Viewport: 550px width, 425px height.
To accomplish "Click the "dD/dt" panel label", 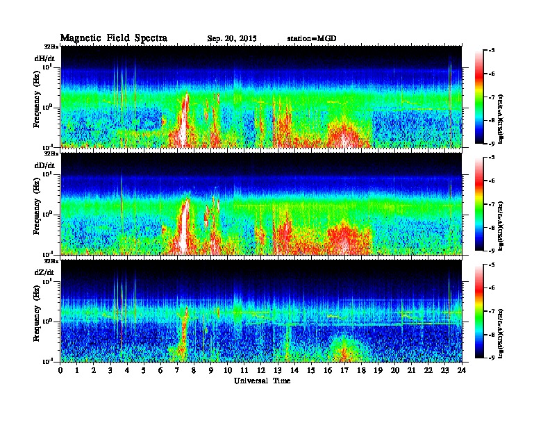I will (x=44, y=165).
